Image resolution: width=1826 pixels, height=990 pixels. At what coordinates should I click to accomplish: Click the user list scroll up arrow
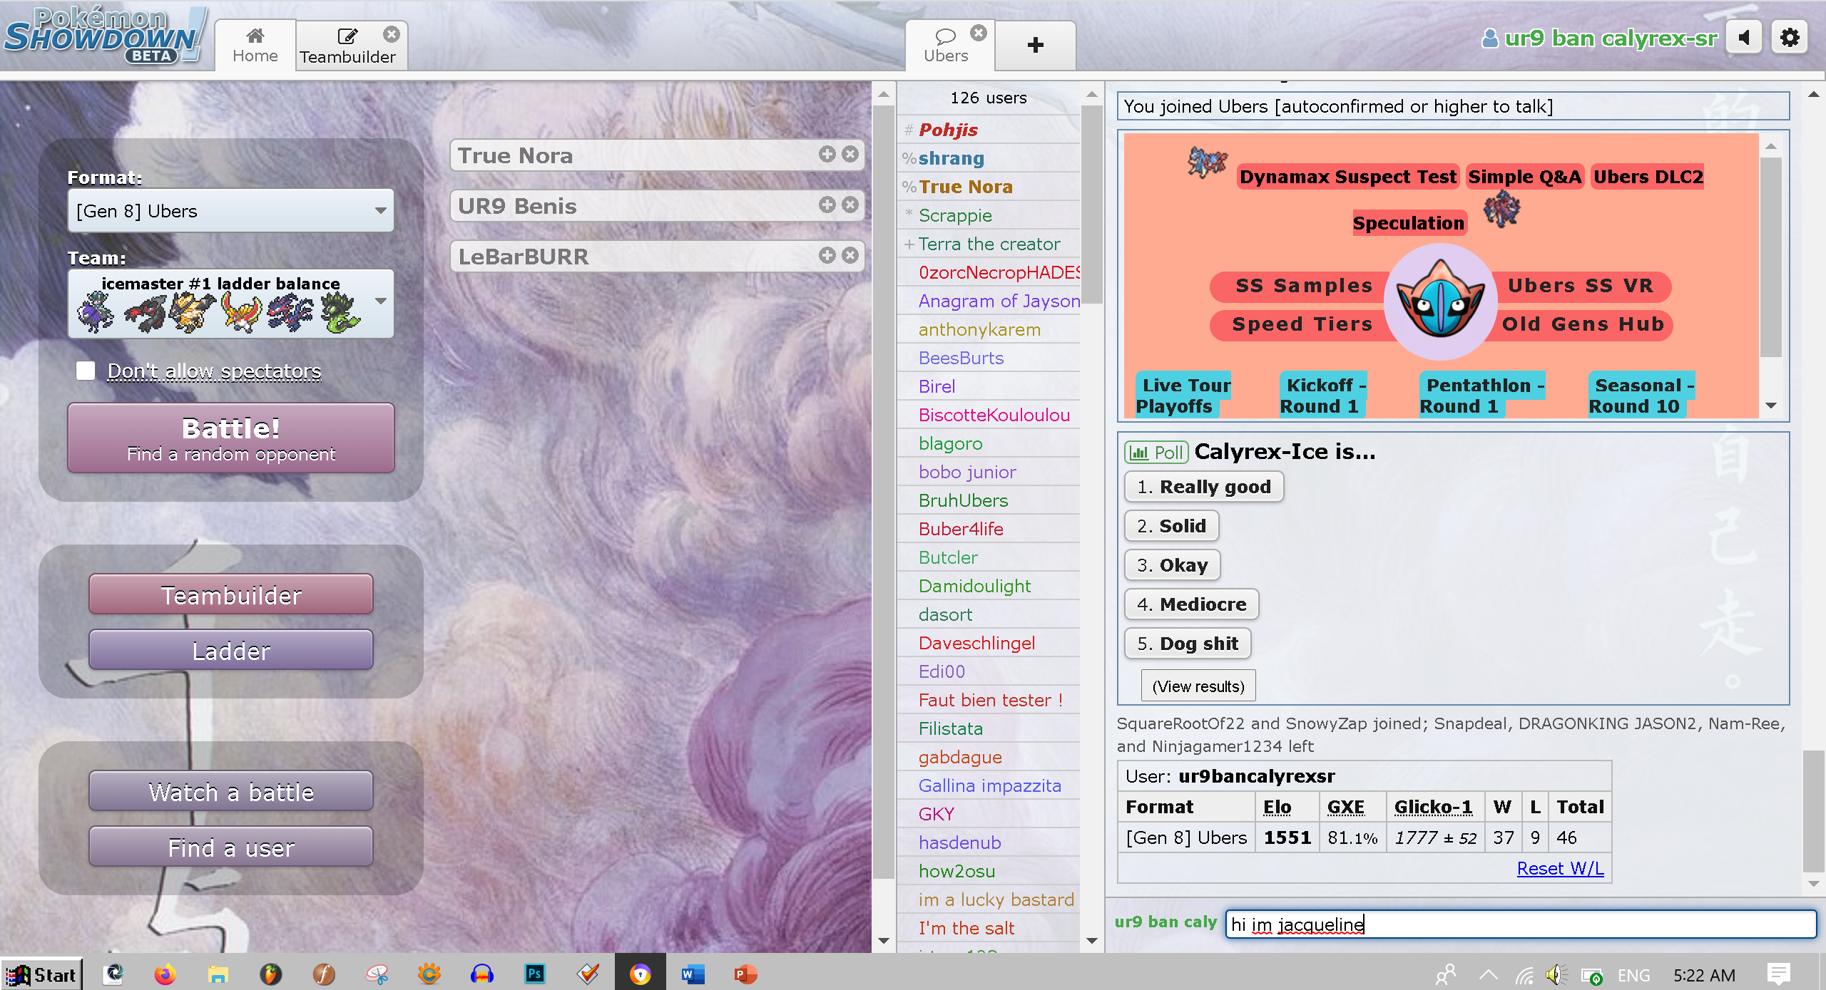tap(1091, 94)
